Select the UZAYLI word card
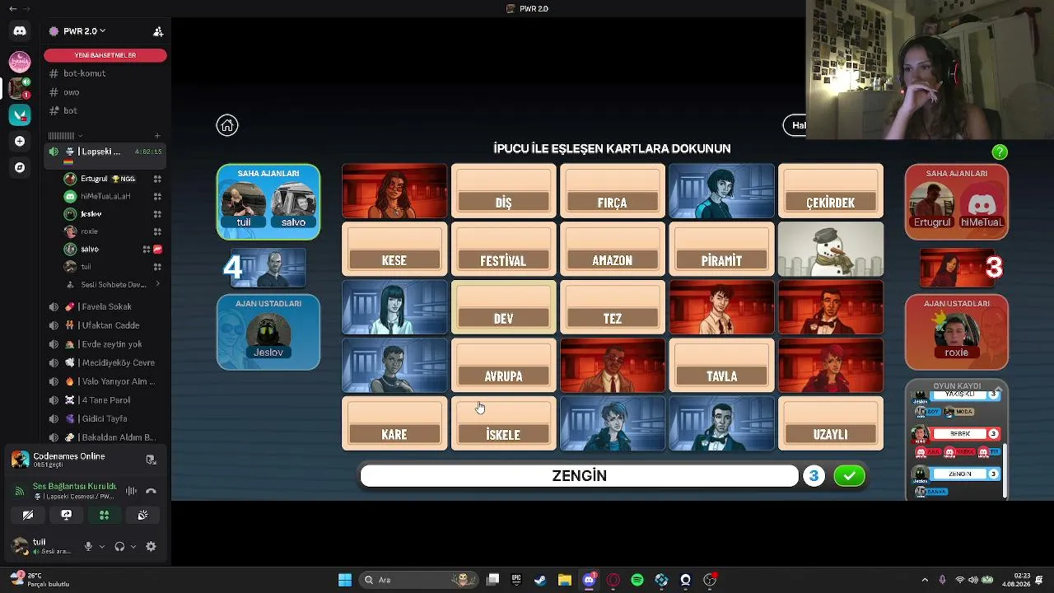 tap(830, 423)
